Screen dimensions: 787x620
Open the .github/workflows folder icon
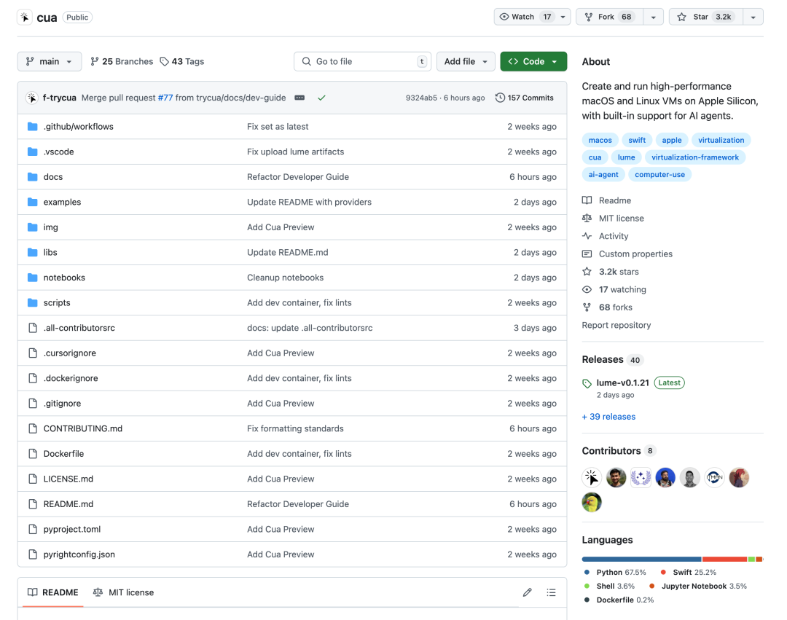click(33, 127)
